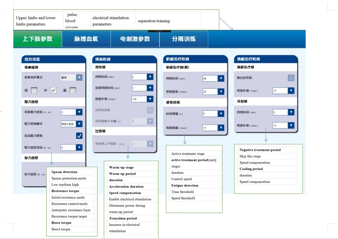
Task: Toggle the 中 spasm sensitivity checkbox
Action: pos(53,90)
